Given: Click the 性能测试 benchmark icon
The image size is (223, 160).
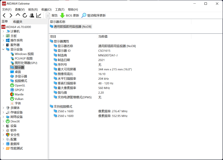Looking at the screenshot, I should click(8, 149).
